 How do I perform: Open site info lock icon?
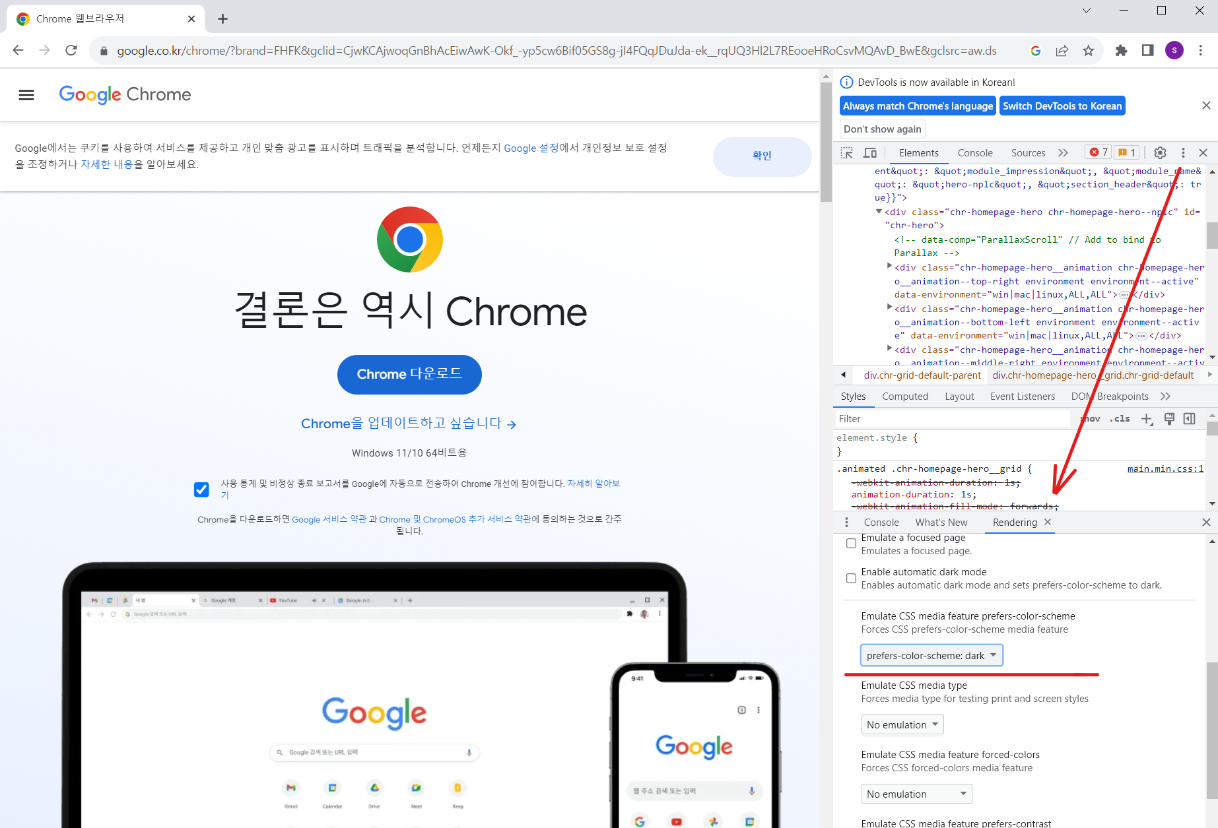pos(104,51)
